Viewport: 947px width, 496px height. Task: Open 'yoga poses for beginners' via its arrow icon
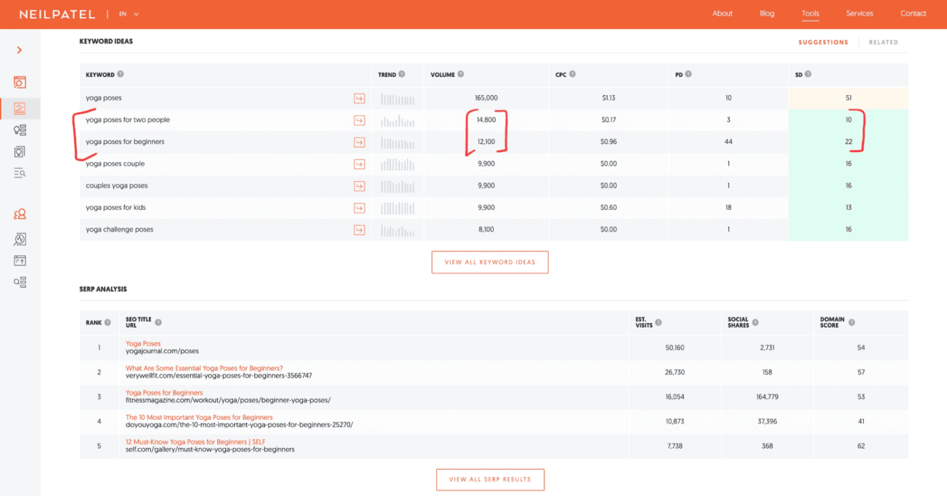pos(359,141)
